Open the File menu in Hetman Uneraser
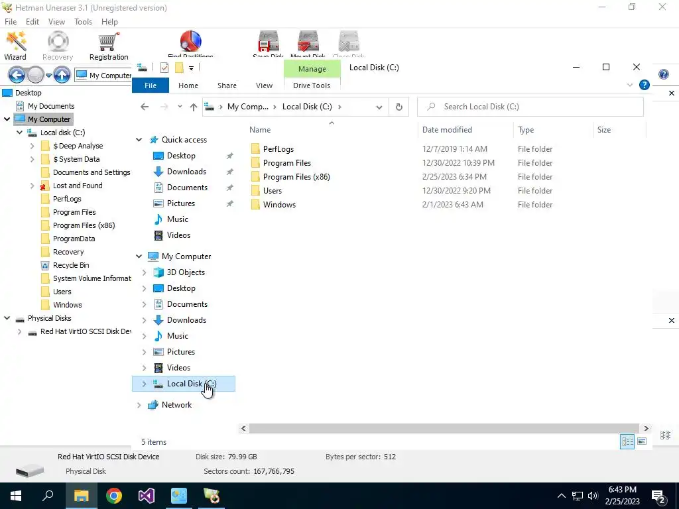This screenshot has height=509, width=679. click(x=11, y=22)
